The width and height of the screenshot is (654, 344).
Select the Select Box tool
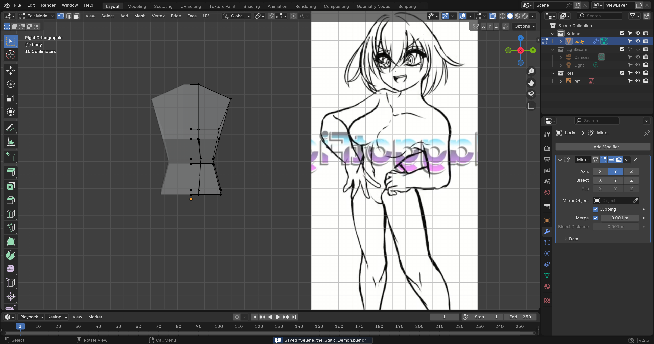(x=10, y=41)
